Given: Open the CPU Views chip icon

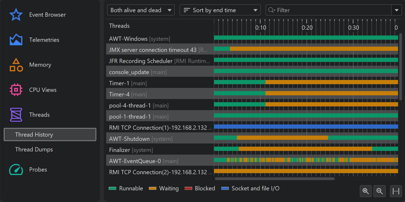Looking at the screenshot, I should coord(16,90).
